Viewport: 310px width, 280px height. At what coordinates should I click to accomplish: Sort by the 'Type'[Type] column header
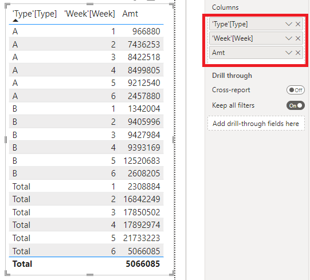pos(34,14)
